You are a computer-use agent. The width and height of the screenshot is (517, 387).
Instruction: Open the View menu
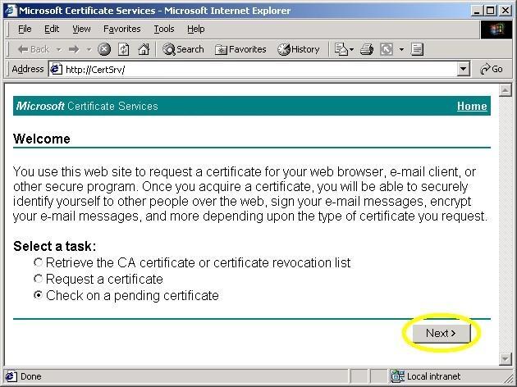point(81,29)
